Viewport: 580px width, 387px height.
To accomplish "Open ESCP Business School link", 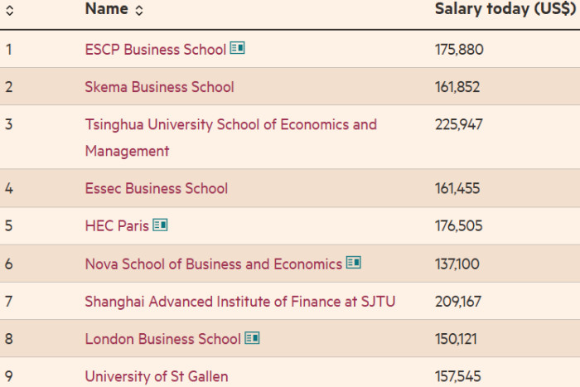I will tap(156, 49).
